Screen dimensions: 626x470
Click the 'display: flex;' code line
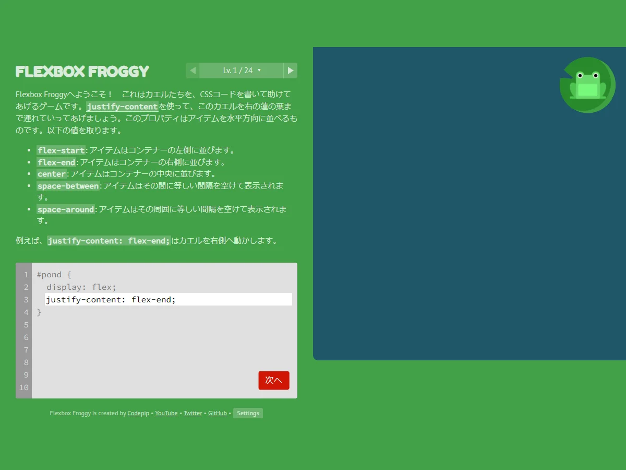pos(81,287)
